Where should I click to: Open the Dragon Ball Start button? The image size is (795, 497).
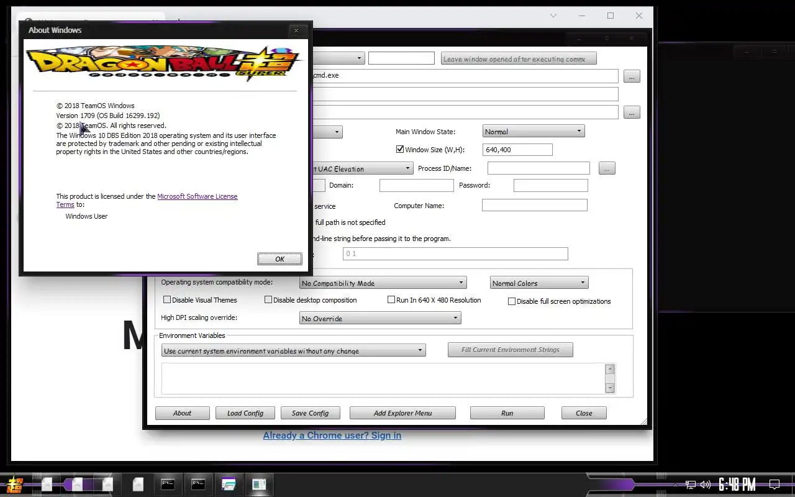14,485
